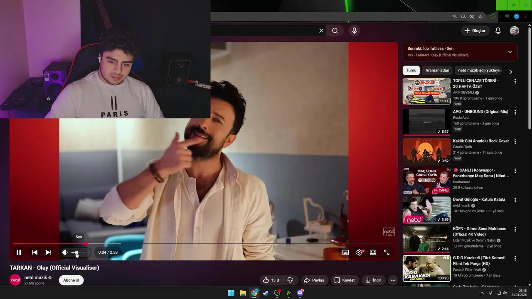The width and height of the screenshot is (532, 299).
Task: Go to the previous video
Action: pyautogui.click(x=35, y=252)
